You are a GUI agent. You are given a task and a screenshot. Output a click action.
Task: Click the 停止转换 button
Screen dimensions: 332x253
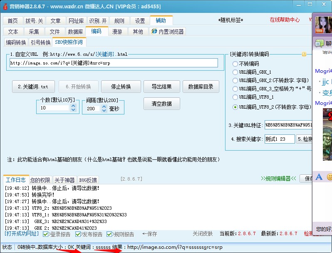(121, 87)
